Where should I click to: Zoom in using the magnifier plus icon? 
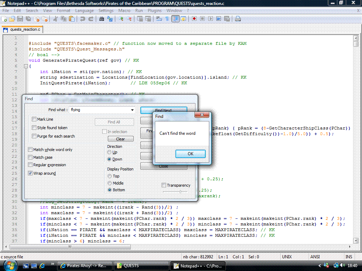[x=121, y=19]
